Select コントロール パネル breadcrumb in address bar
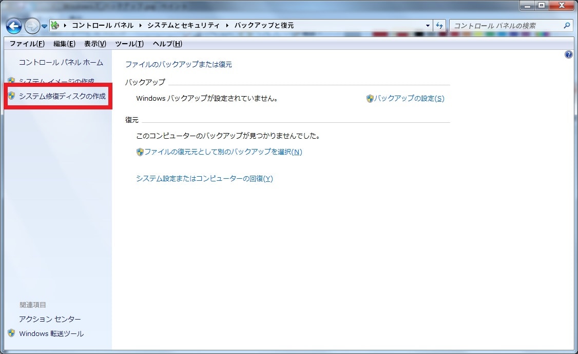This screenshot has height=354, width=578. tap(103, 25)
